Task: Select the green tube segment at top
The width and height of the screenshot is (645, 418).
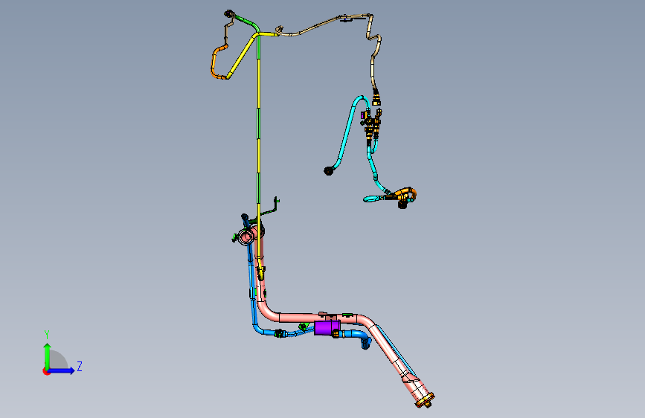Action: coord(247,22)
